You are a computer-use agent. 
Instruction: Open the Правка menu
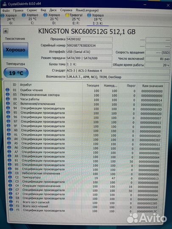[x=18, y=11]
